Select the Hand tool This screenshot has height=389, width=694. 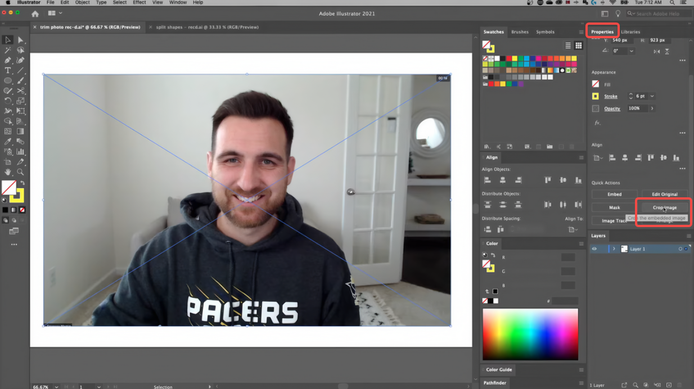(x=7, y=173)
